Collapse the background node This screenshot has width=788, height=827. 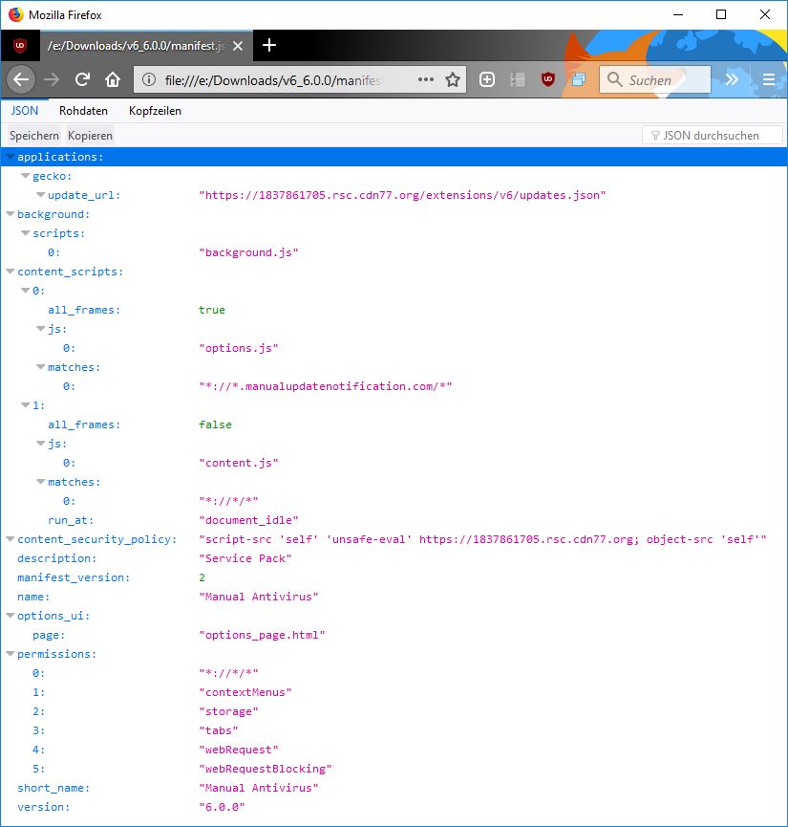(11, 214)
